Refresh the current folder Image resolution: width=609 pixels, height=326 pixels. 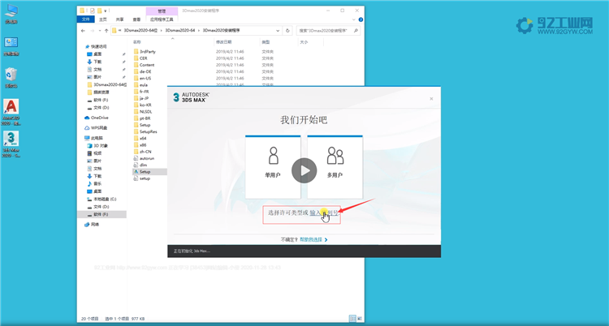287,30
